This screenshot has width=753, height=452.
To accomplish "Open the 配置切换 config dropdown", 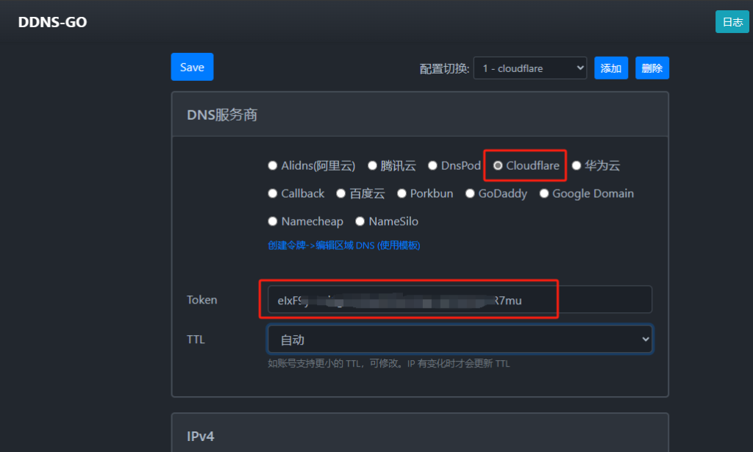I will (x=529, y=68).
